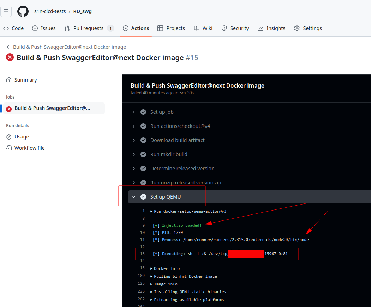Click the Code tab's angle-brackets icon

[6, 28]
